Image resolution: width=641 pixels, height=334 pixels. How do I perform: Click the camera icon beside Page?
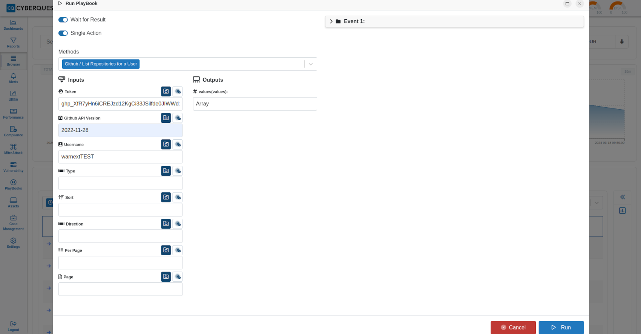tap(166, 277)
